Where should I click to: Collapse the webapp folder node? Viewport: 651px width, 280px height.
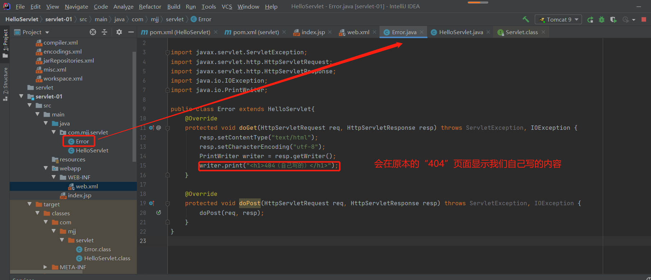tap(46, 168)
